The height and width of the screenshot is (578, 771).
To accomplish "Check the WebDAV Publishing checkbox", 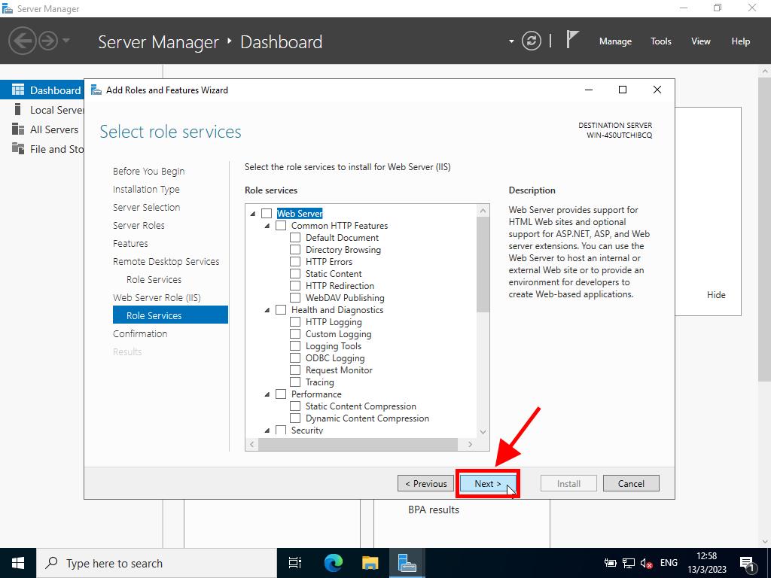I will [x=295, y=298].
